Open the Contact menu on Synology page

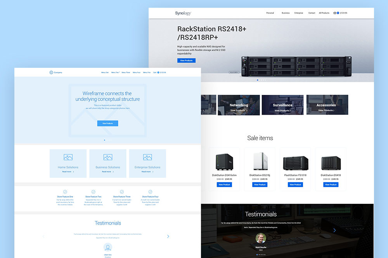312,13
